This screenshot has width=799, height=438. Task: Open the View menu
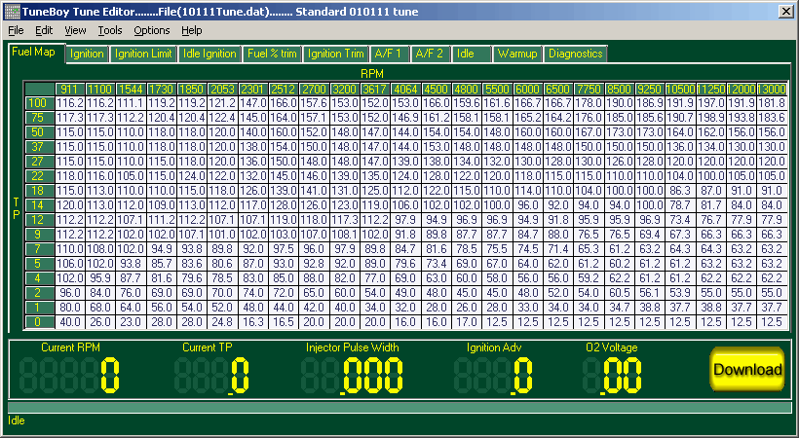[75, 30]
